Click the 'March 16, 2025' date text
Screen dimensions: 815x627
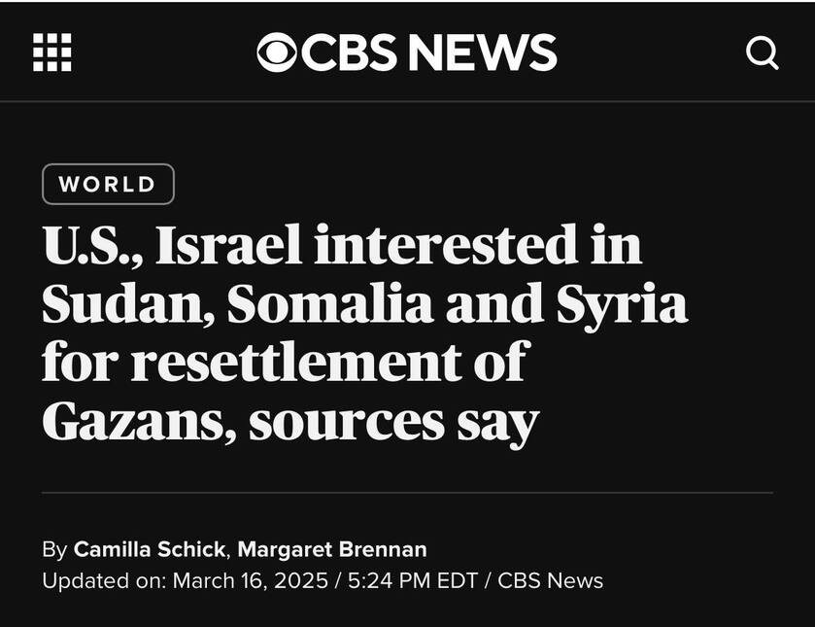pos(250,580)
